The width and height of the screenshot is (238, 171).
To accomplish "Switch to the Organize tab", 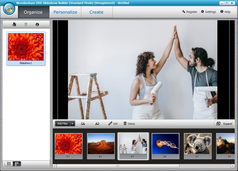I will [33, 12].
